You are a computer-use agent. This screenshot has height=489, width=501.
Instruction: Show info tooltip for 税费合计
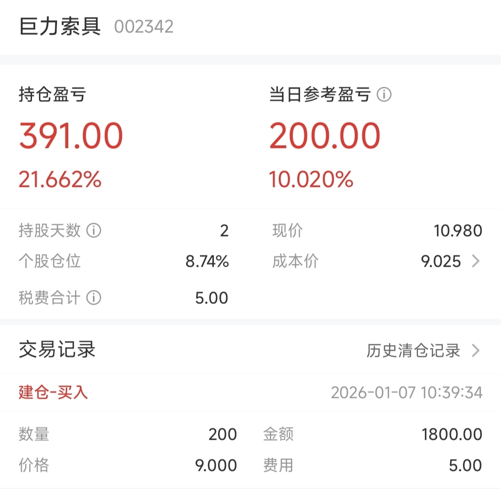point(94,298)
